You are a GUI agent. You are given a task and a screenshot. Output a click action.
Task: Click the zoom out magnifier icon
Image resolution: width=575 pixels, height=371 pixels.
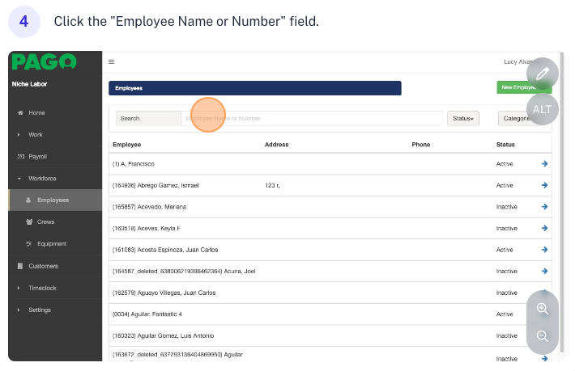tap(543, 336)
